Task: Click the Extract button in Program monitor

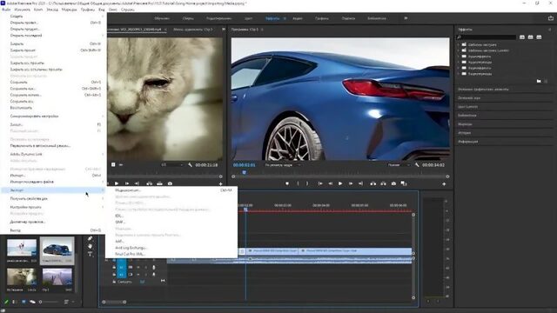Action: click(x=383, y=183)
